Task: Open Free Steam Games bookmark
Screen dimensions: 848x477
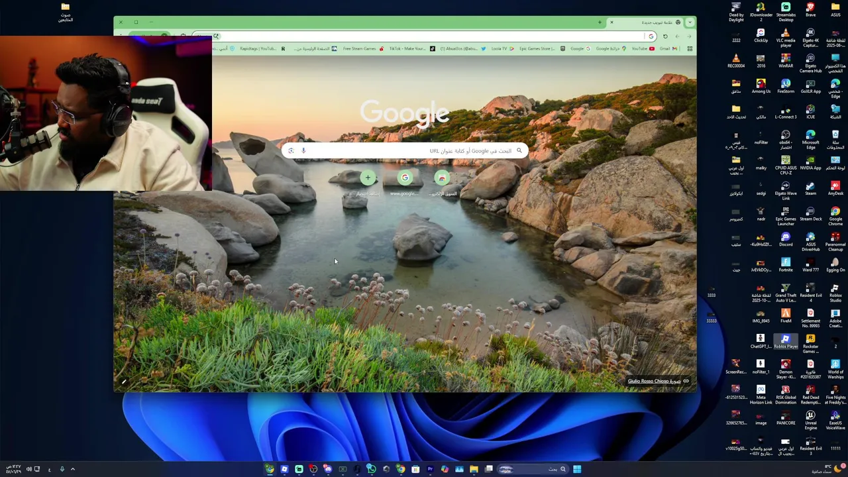Action: pyautogui.click(x=363, y=48)
